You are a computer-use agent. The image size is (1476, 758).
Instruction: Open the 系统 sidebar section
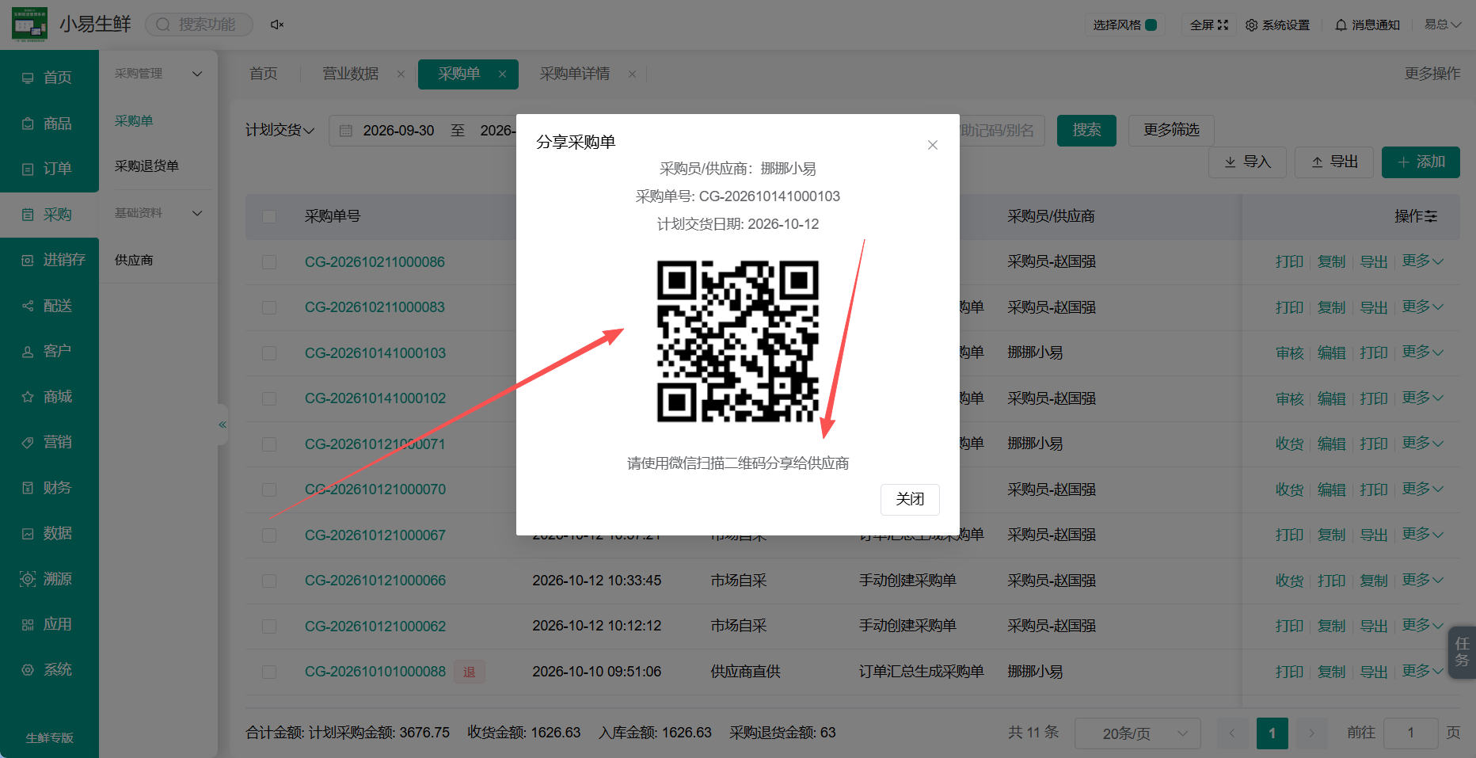[x=49, y=670]
